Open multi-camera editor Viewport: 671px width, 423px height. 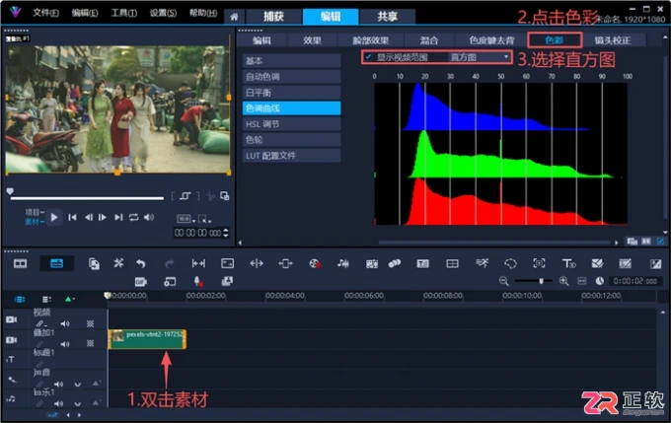(452, 263)
